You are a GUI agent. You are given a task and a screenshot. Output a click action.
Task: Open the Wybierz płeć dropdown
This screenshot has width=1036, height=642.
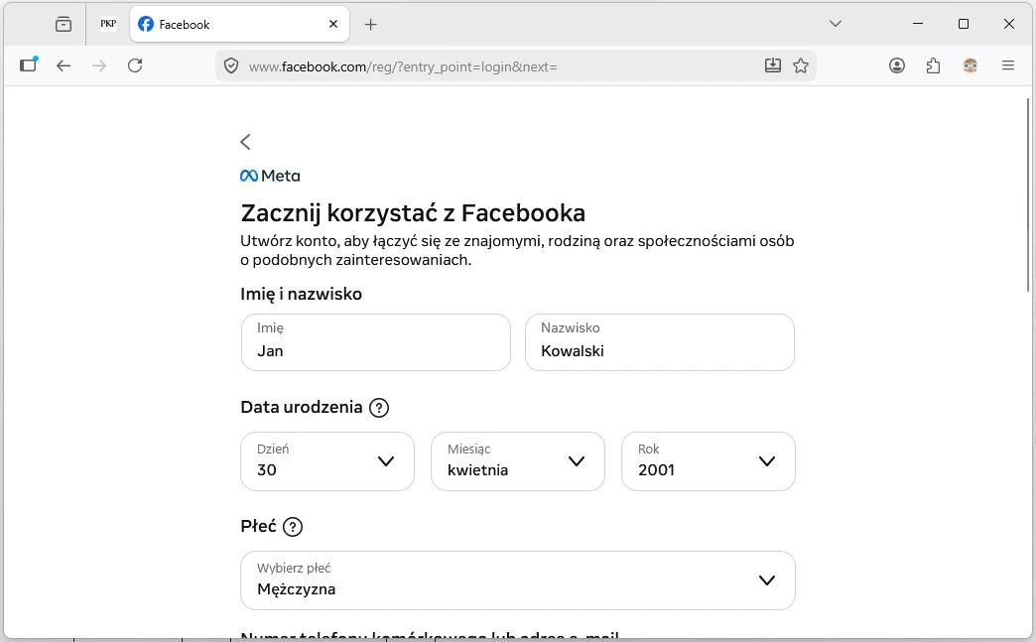(x=517, y=579)
